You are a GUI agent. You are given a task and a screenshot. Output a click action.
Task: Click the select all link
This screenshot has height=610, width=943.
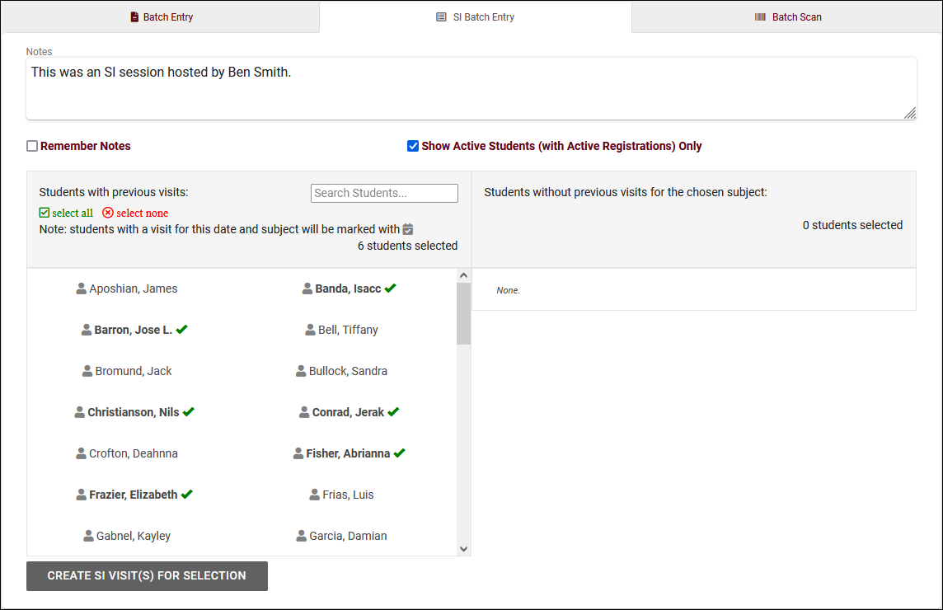tap(66, 213)
